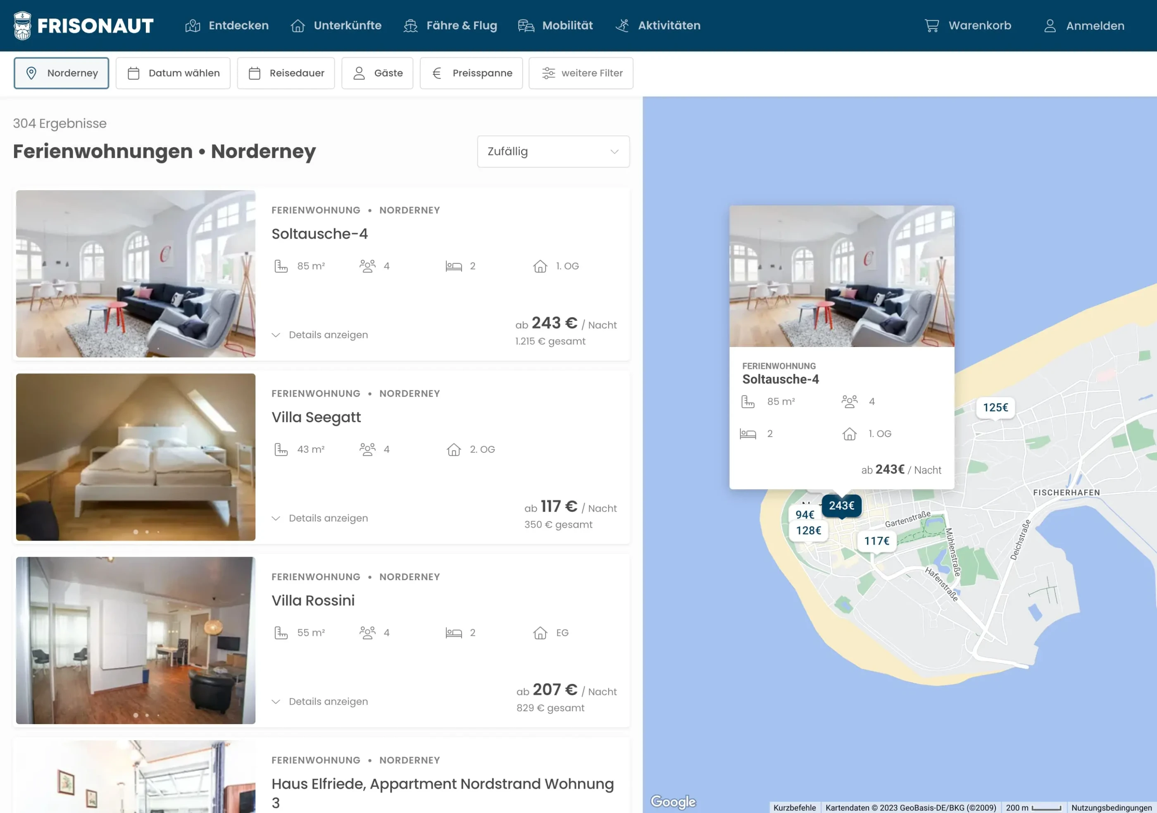Expand Details anzeigen for Soltausche-4
This screenshot has width=1157, height=813.
[320, 335]
